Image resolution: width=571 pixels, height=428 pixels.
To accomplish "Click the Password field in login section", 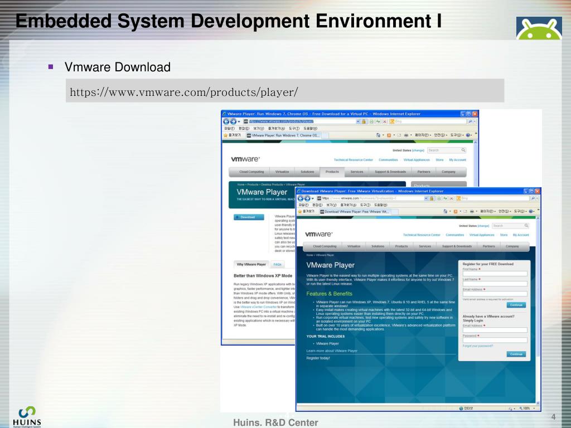I will coord(495,340).
